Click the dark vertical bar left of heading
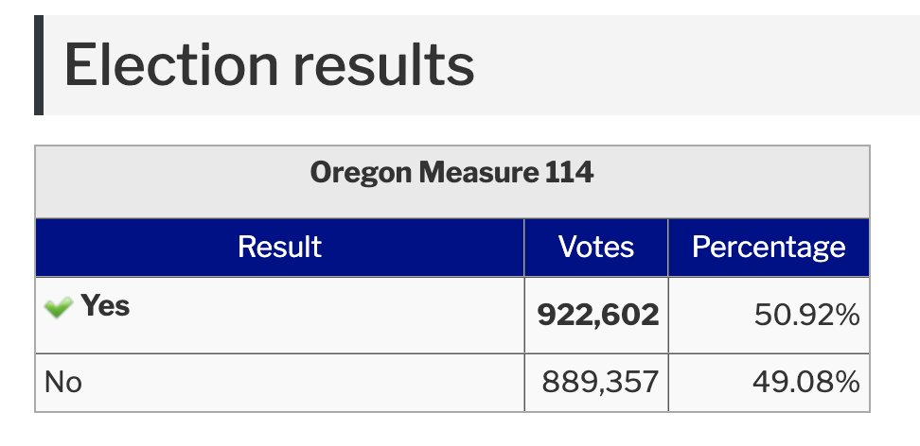 39,65
